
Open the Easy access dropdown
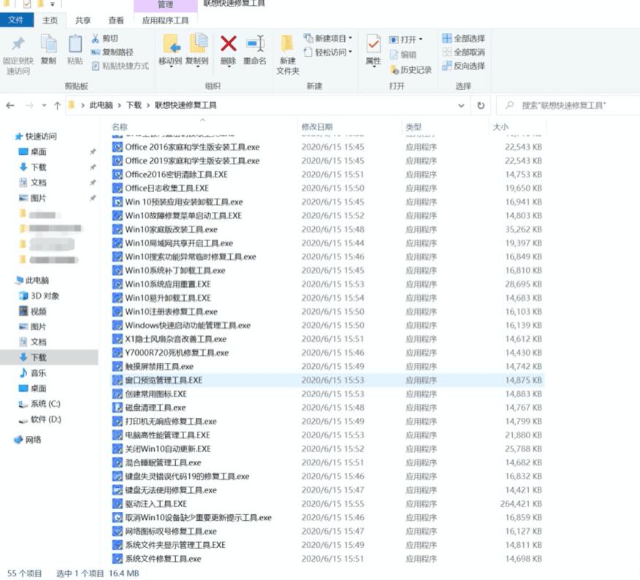click(x=328, y=52)
